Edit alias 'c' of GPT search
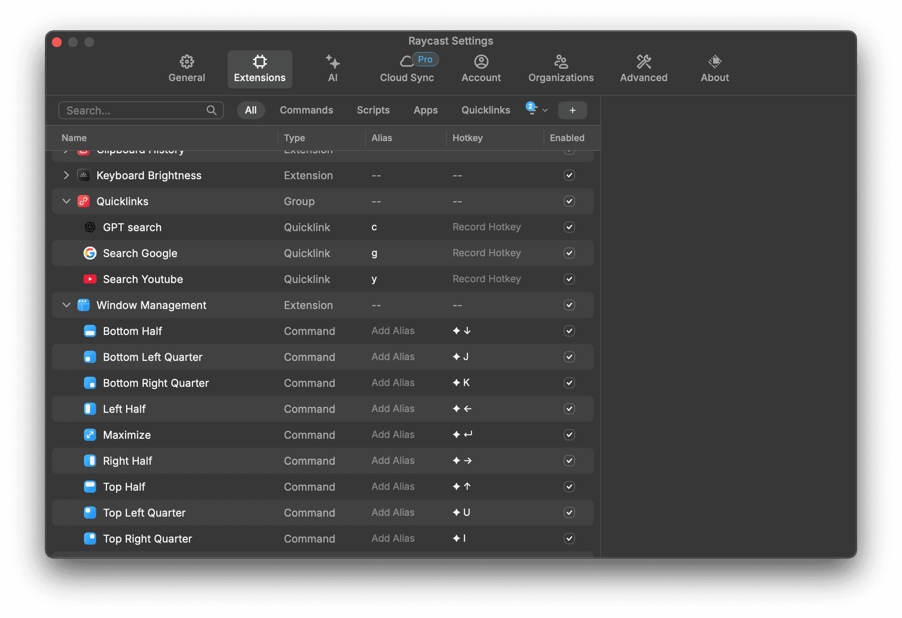The image size is (902, 618). (374, 227)
